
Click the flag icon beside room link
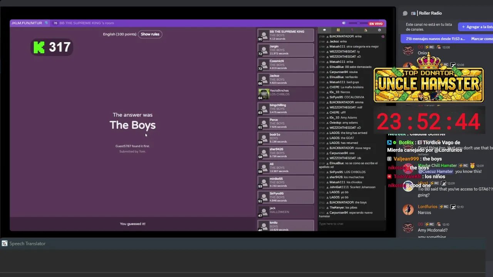point(47,23)
